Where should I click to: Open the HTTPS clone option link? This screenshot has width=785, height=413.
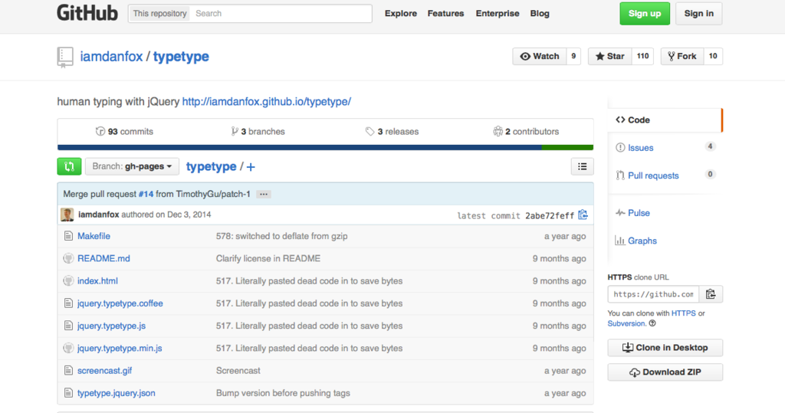(x=683, y=313)
